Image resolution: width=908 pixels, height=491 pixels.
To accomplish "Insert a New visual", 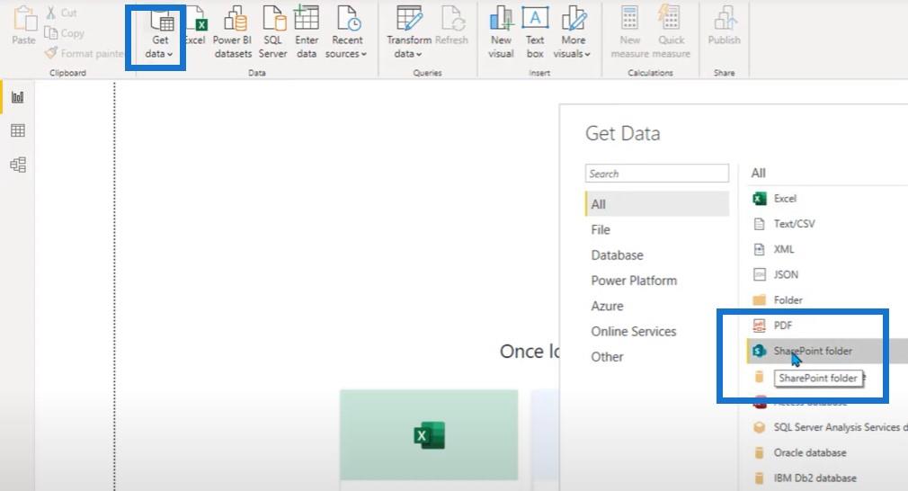I will (501, 32).
